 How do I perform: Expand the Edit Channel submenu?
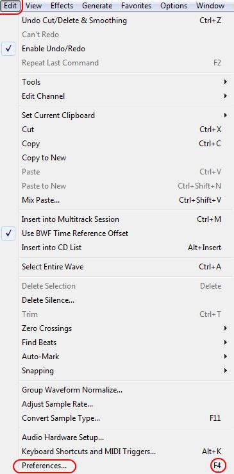(x=122, y=96)
